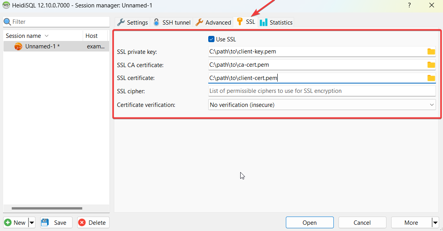
Task: Open the New button dropdown arrow
Action: (x=32, y=223)
